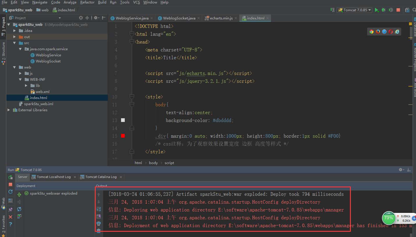Restore layout icon in Run panel sidebar
Image resolution: width=416 pixels, height=237 pixels.
pos(10,200)
